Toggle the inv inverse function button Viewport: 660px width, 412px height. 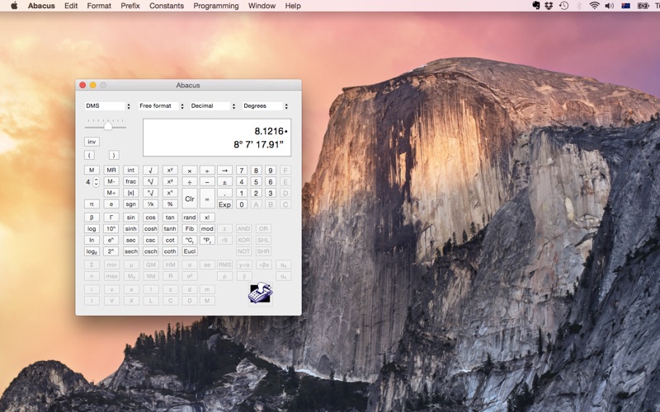pos(92,142)
